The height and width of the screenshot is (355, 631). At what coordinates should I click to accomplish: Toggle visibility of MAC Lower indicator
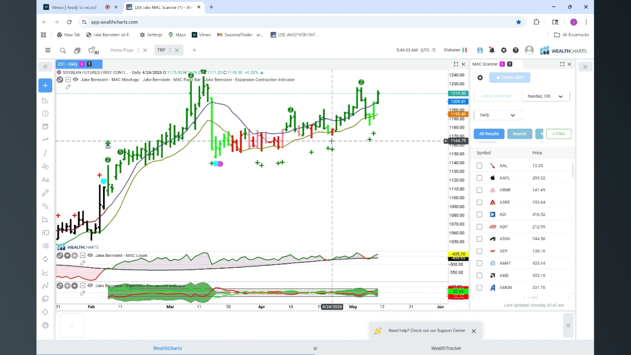click(x=90, y=255)
